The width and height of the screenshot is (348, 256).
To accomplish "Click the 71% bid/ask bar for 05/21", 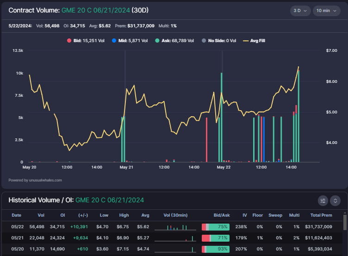I will pos(216,238).
